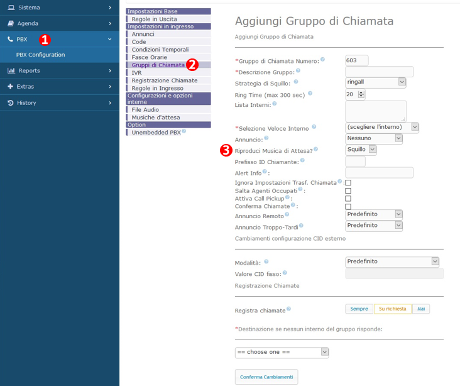Screen dimensions: 460x386
Task: Click help icon beside Registra chiamate
Action: coord(289,309)
